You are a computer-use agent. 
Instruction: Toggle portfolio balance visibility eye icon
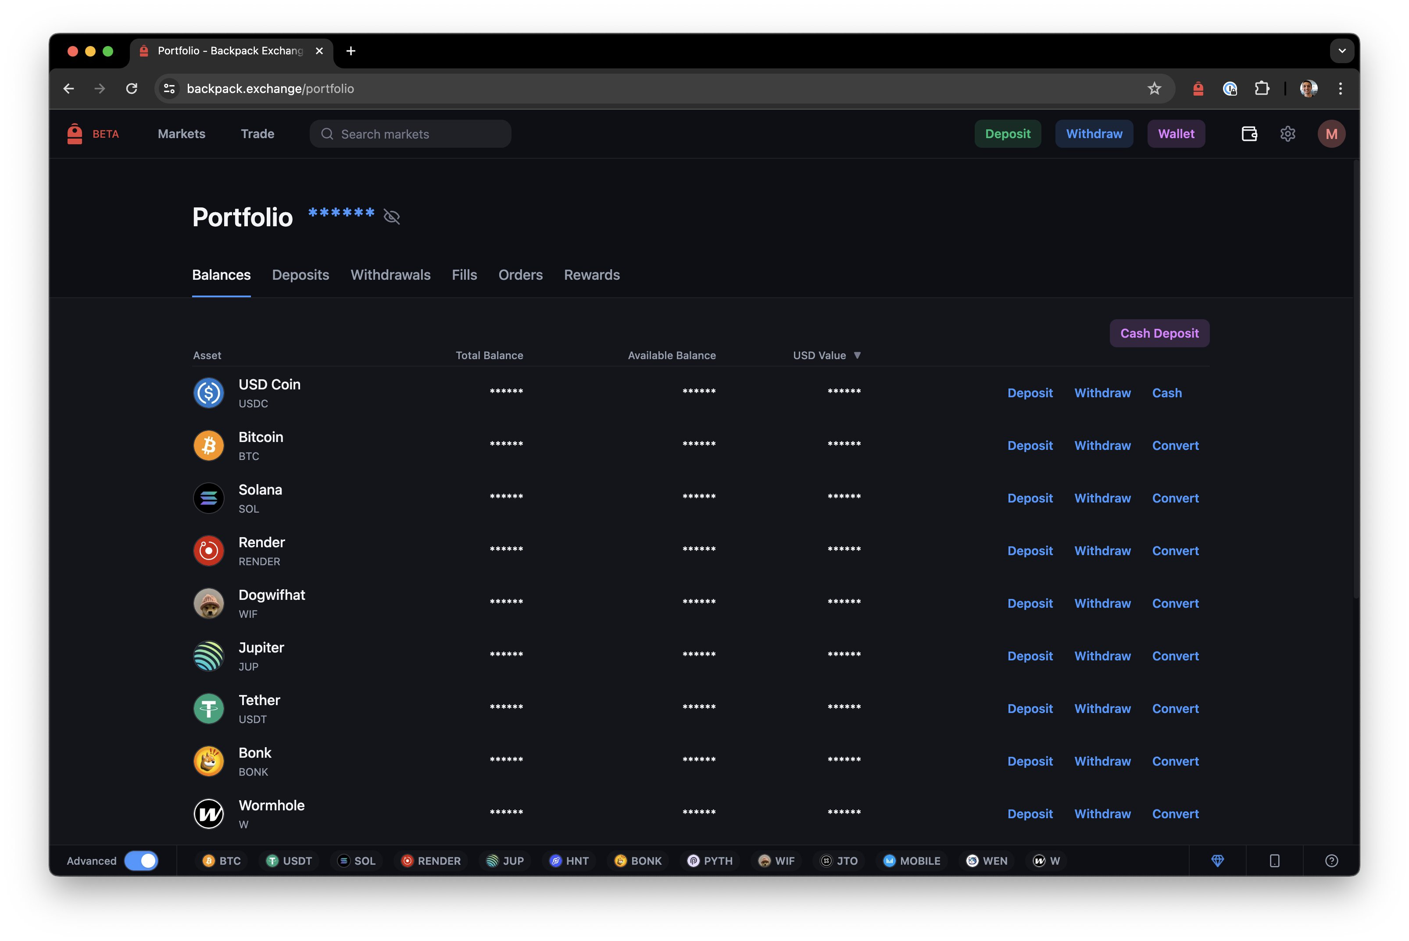(391, 217)
